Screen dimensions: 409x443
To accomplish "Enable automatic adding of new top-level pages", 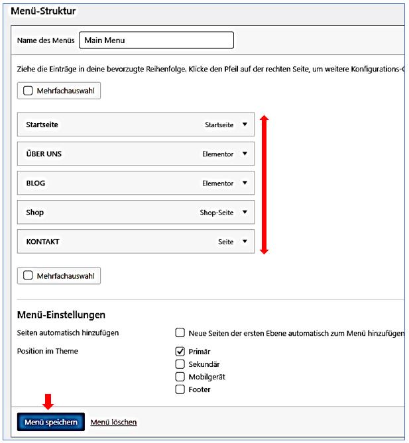I will click(180, 332).
